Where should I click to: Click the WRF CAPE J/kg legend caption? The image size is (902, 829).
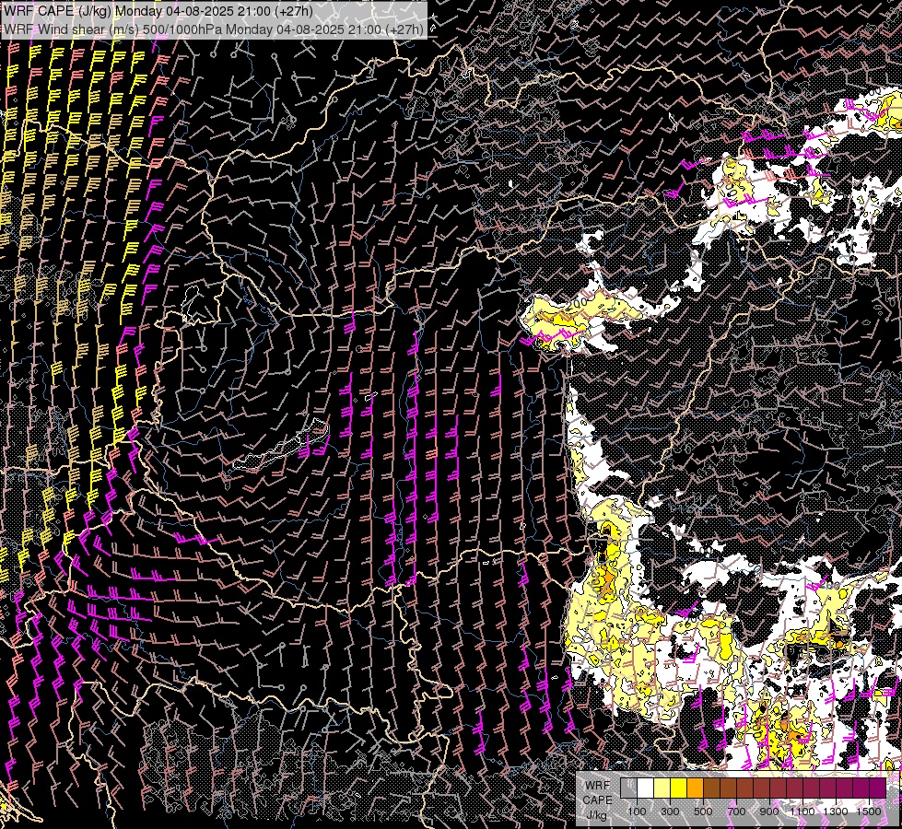597,800
